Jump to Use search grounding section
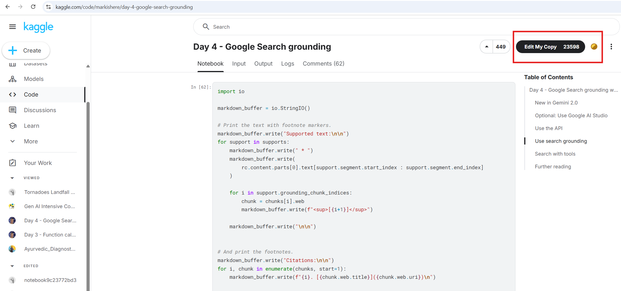 point(561,141)
